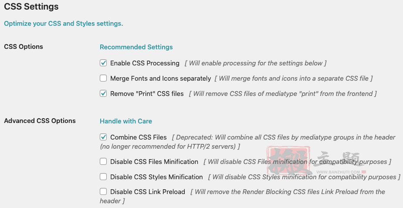Click the Handle with Care heading
Image resolution: width=403 pixels, height=208 pixels.
(x=126, y=121)
